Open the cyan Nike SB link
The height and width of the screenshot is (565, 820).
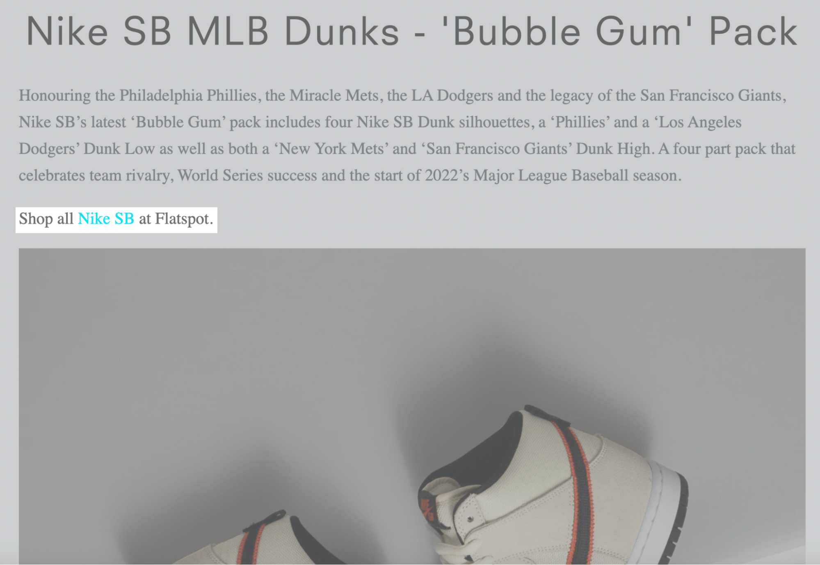pos(106,219)
